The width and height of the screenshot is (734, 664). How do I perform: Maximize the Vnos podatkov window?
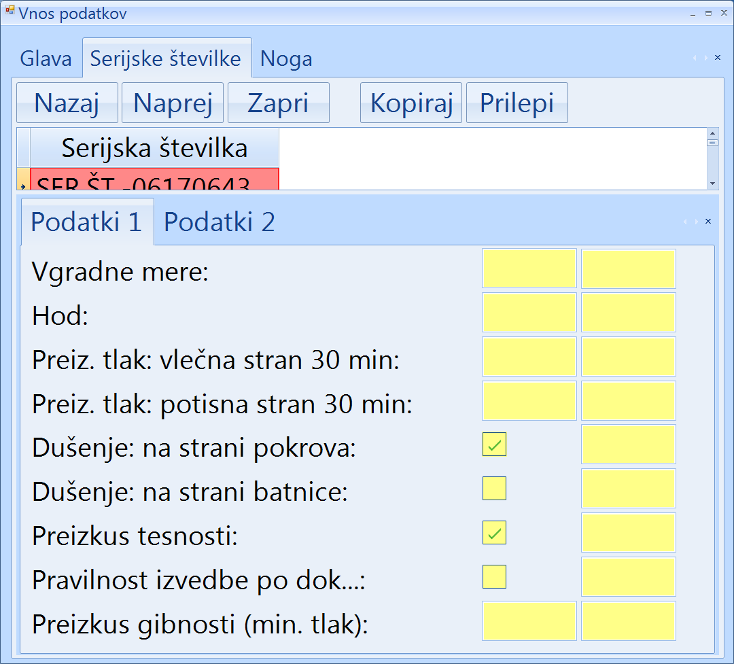pos(708,13)
